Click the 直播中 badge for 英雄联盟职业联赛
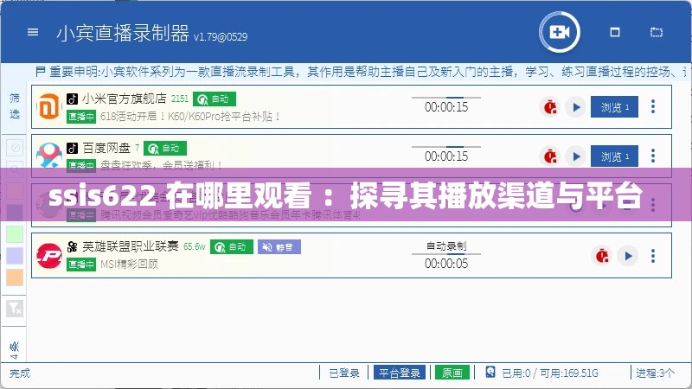692x389 pixels. [x=81, y=265]
